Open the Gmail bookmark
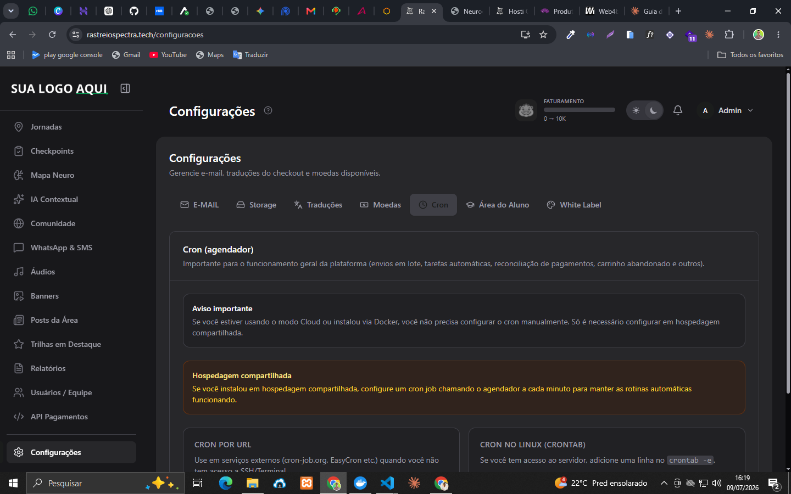This screenshot has height=494, width=791. pyautogui.click(x=126, y=55)
